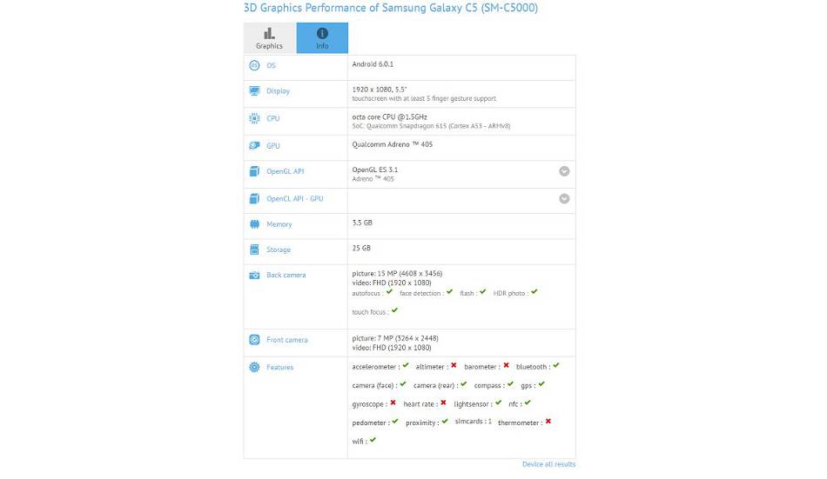
Task: Click the flash green checkmark
Action: 482,291
